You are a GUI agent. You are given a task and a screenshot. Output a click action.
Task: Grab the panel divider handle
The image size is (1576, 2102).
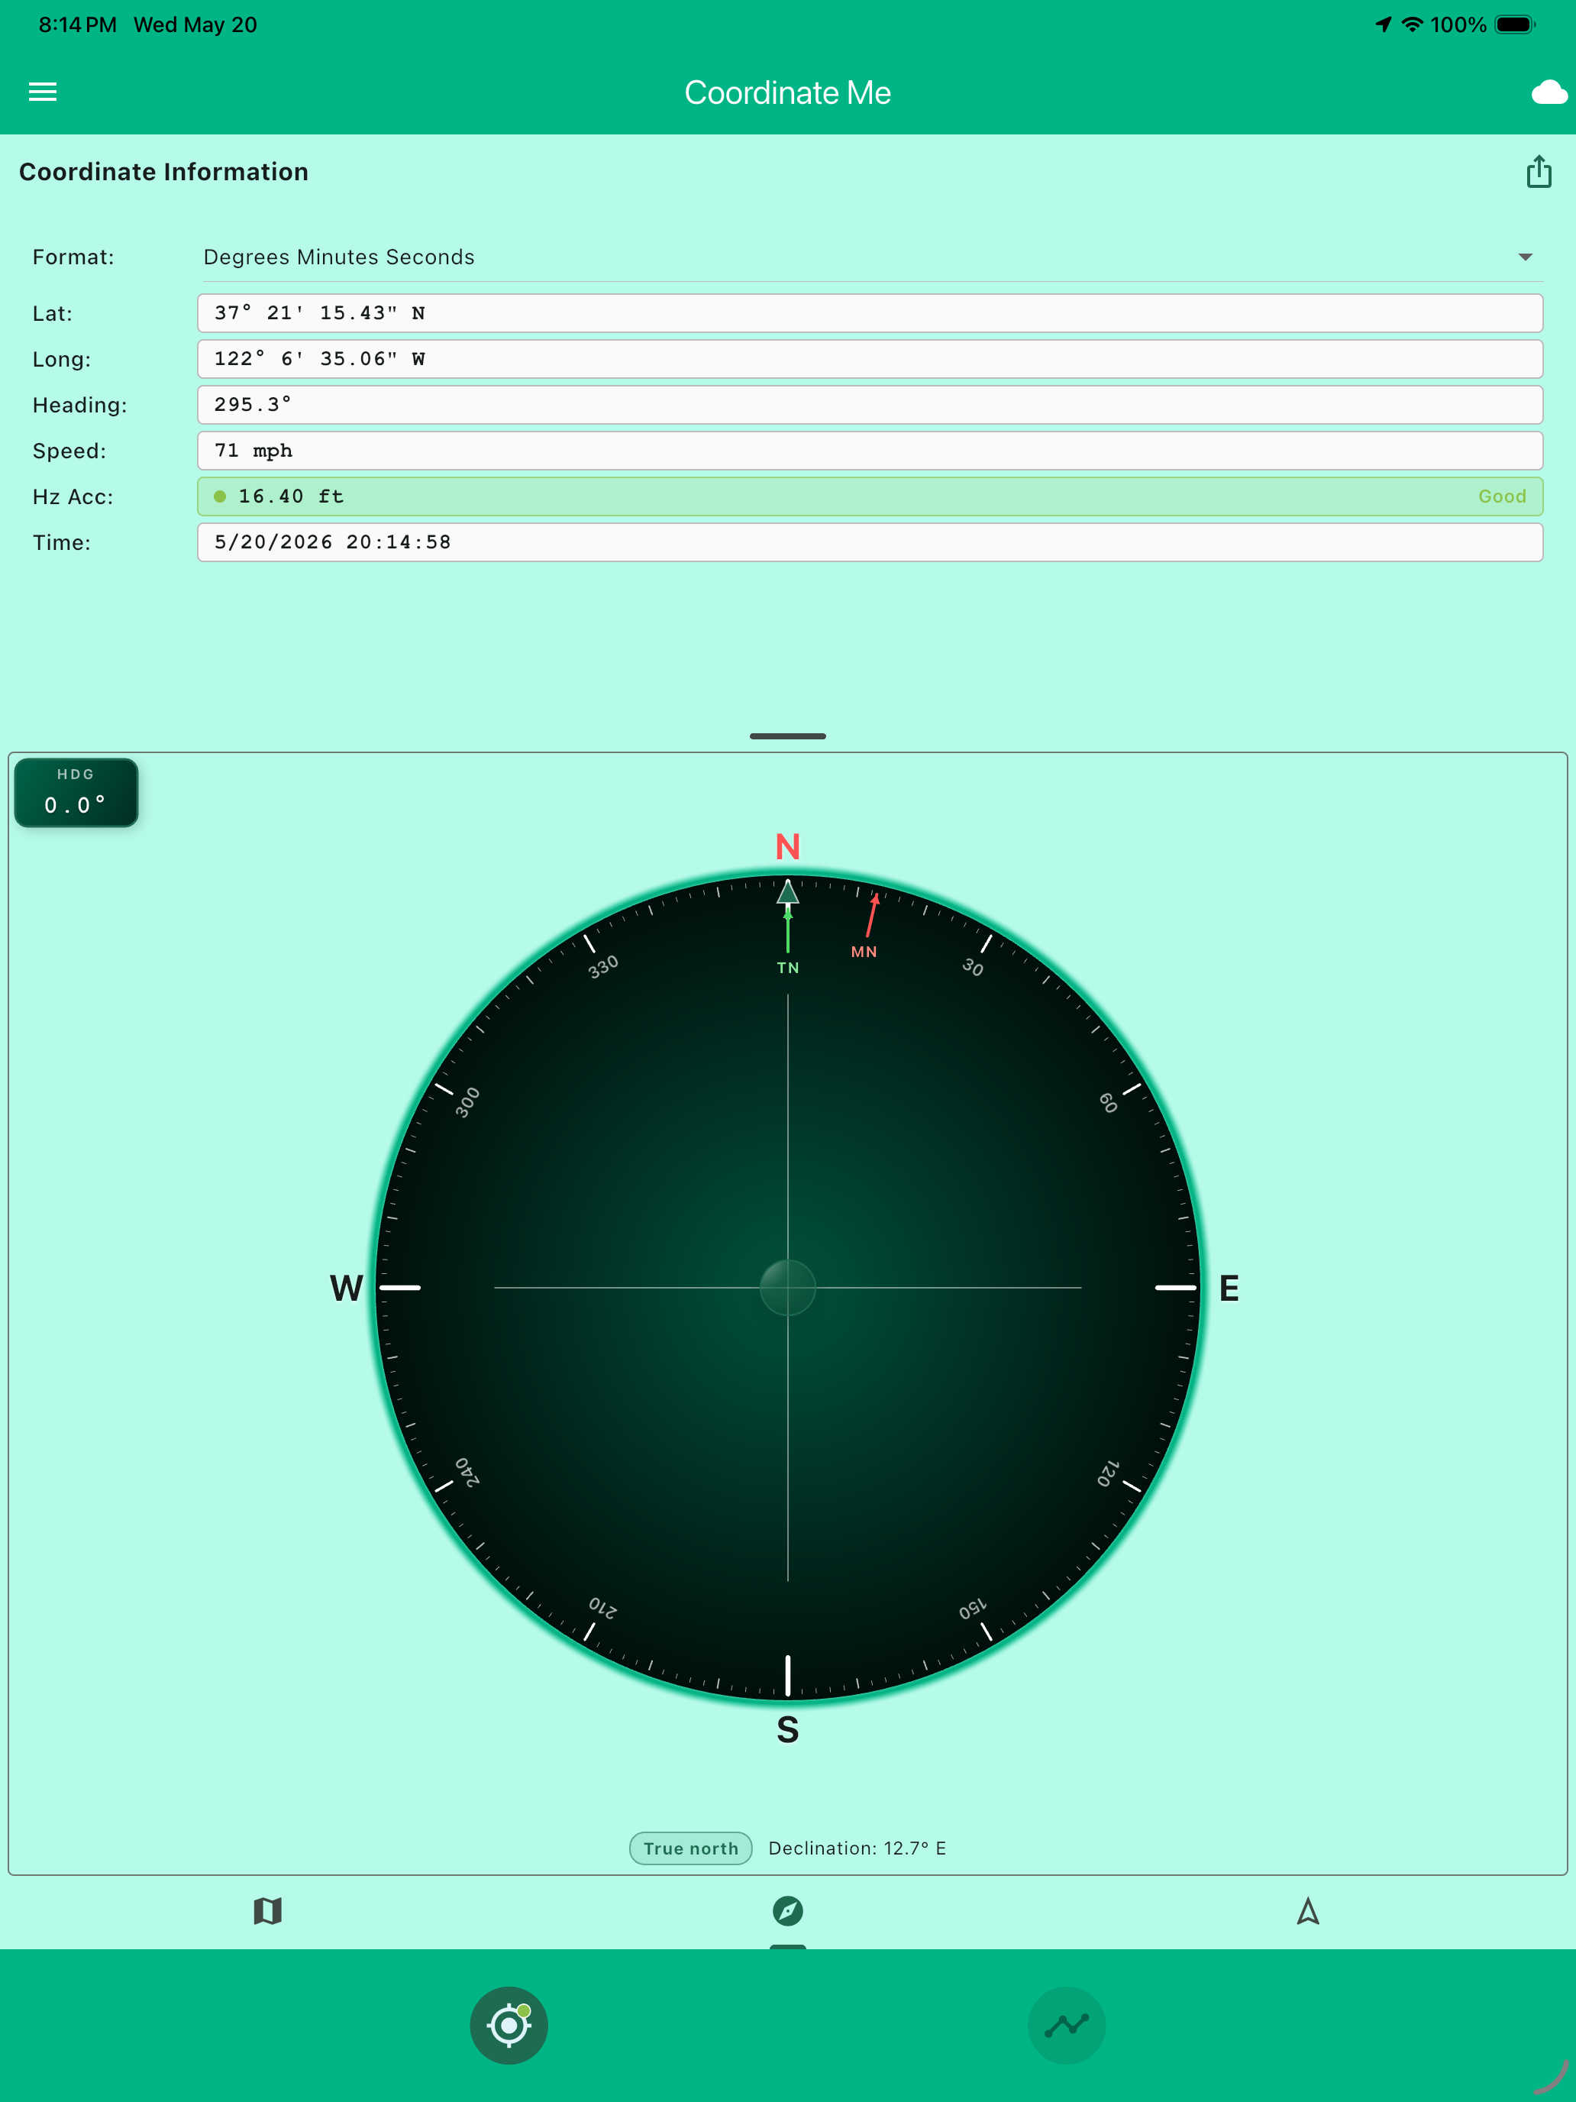[x=787, y=736]
